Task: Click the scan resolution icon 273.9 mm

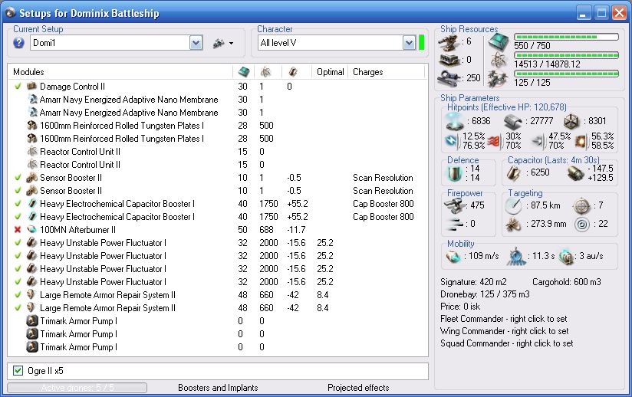Action: click(x=513, y=225)
